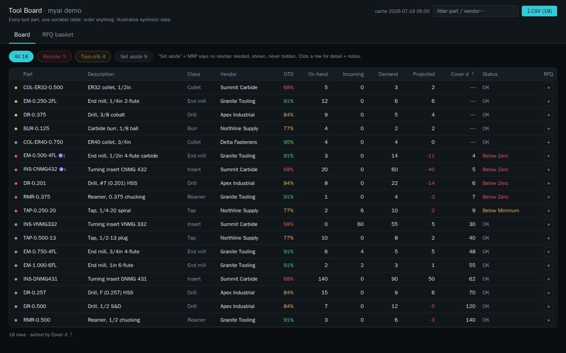Toggle the Set aside 9 filter chip
Image resolution: width=566 pixels, height=353 pixels.
(x=134, y=56)
